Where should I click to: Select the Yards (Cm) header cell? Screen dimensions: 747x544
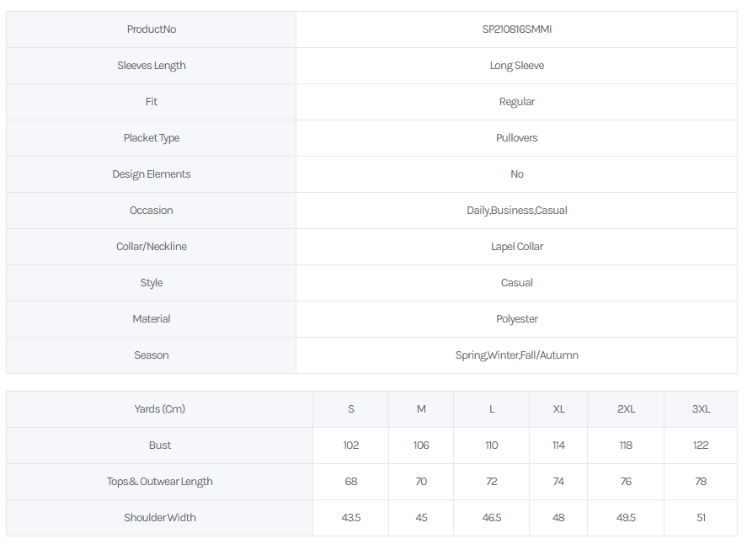pos(160,409)
